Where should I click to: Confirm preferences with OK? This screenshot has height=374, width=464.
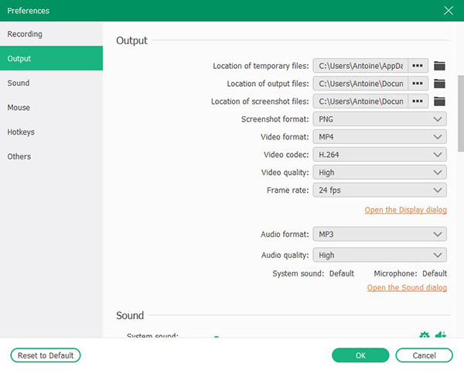(x=360, y=355)
